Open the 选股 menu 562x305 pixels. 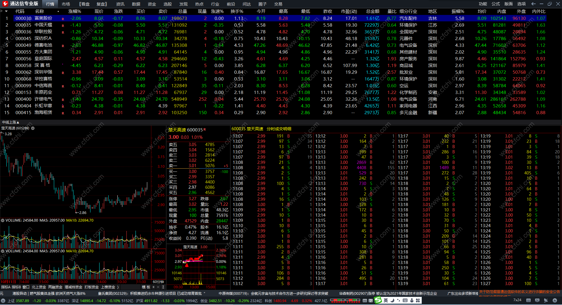click(168, 4)
